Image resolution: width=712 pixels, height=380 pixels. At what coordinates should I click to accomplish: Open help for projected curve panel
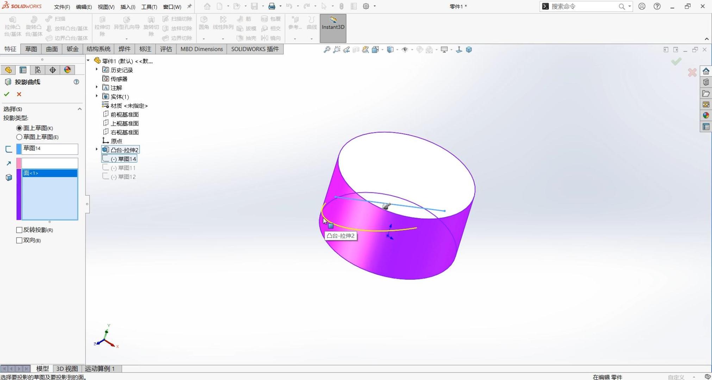[76, 82]
